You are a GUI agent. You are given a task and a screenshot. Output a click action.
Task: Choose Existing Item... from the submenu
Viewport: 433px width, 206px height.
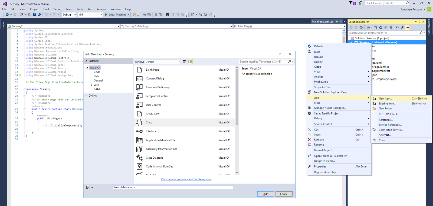tap(401, 103)
